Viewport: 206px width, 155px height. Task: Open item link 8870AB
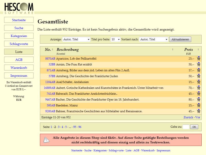(x=50, y=59)
